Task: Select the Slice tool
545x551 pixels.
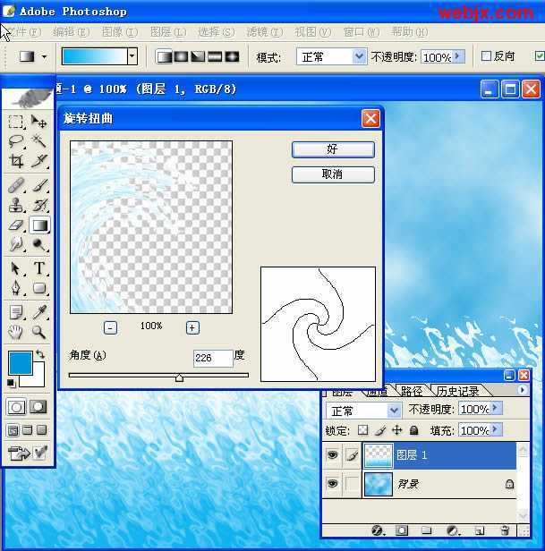Action: click(38, 161)
